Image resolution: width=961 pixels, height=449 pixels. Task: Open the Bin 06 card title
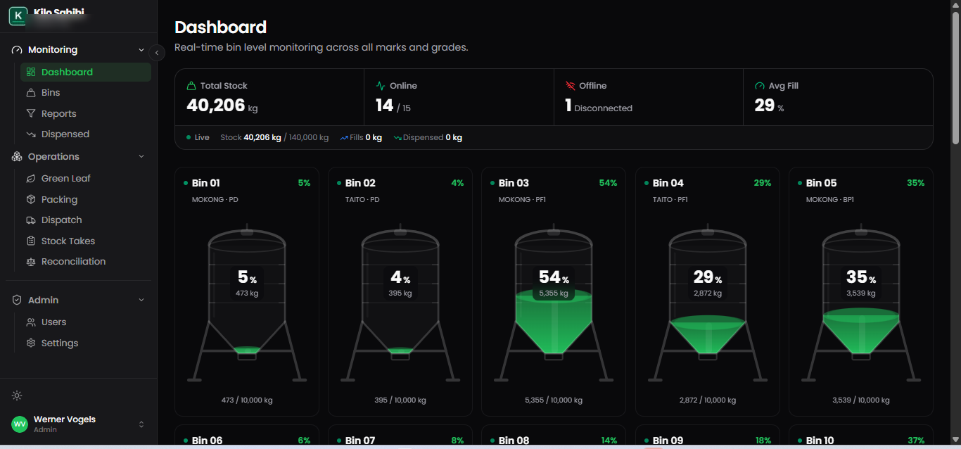point(207,441)
